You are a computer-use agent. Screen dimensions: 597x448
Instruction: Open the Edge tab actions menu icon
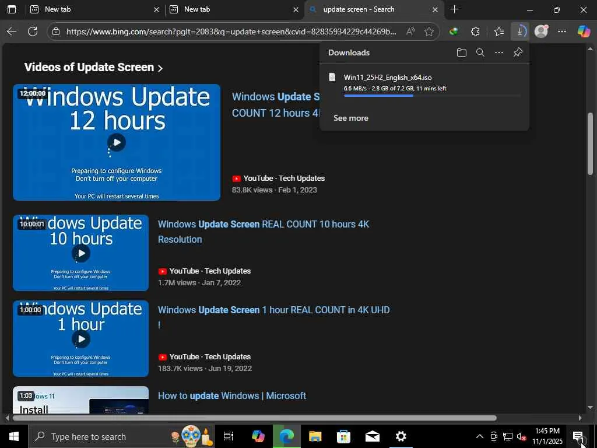click(12, 9)
